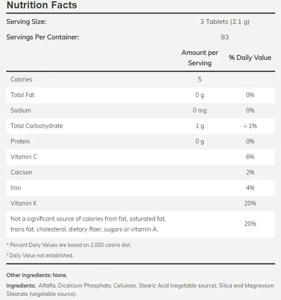Image resolution: width=281 pixels, height=300 pixels.
Task: Select the Calories row label
Action: pos(21,79)
